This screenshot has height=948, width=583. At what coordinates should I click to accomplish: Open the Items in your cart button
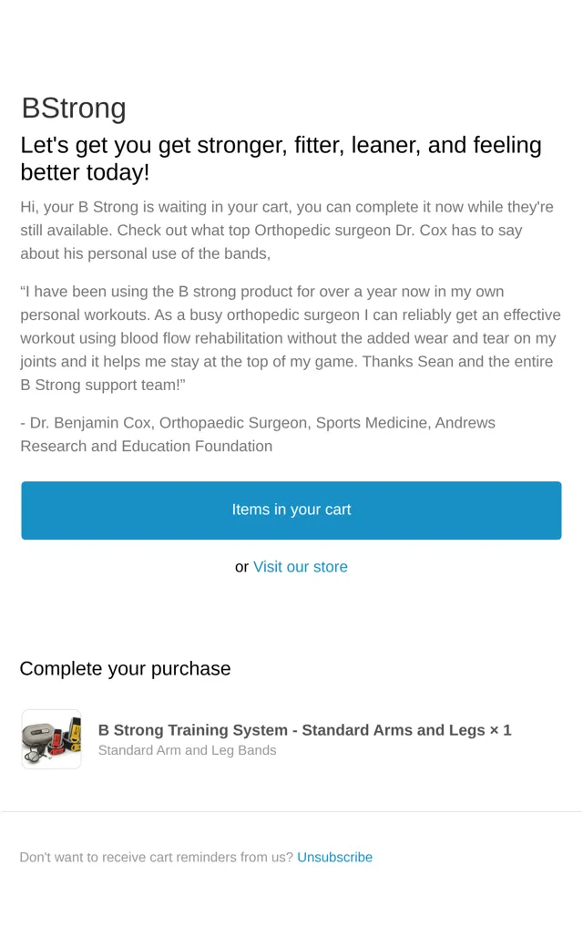pos(291,510)
